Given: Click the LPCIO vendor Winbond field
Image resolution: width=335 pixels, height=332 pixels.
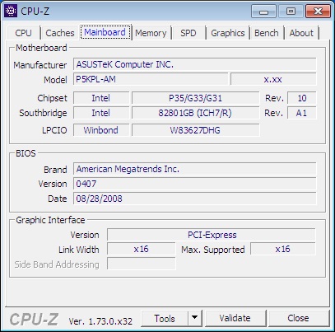Looking at the screenshot, I should coord(101,130).
